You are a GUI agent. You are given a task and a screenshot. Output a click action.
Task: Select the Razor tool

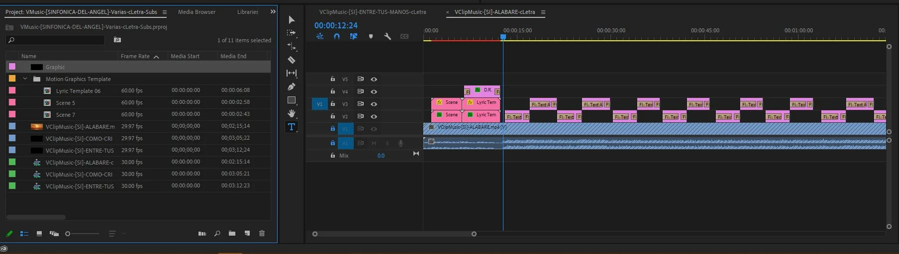tap(292, 60)
